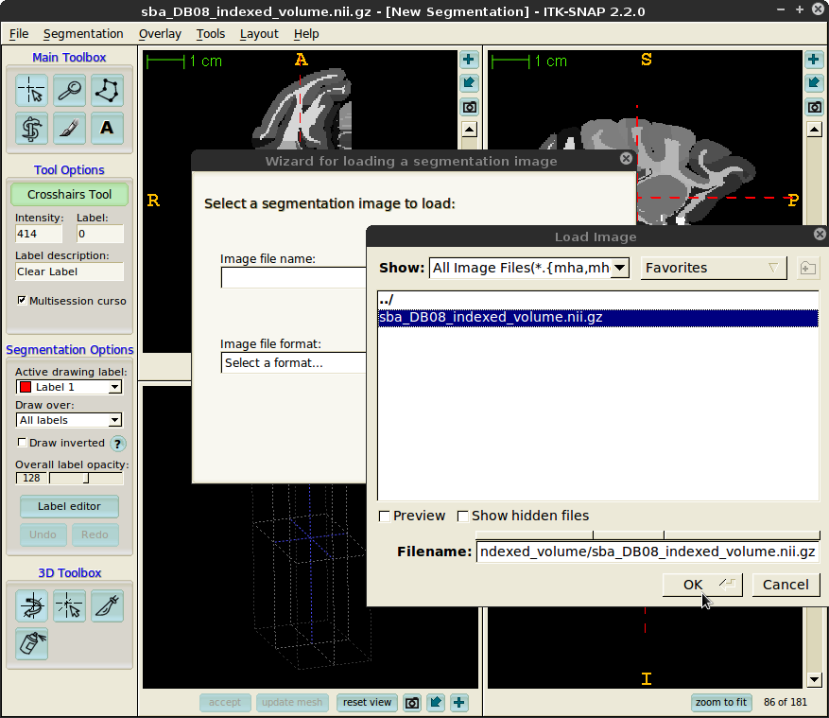Enable the Preview checkbox
Viewport: 829px width, 718px height.
(x=385, y=517)
